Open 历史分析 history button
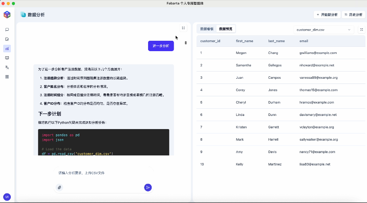Viewport: 367px width, 203px height. [353, 15]
